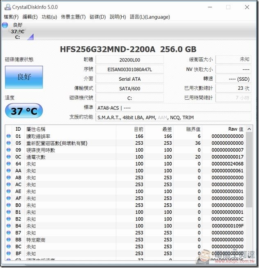Screen dimensions: 259x268
Task: Click status orb for attribute 01 讀取錯誤率
Action: [x=9, y=136]
